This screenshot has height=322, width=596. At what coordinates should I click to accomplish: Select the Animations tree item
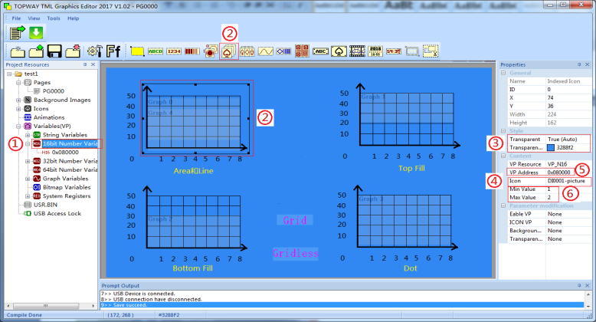click(49, 117)
